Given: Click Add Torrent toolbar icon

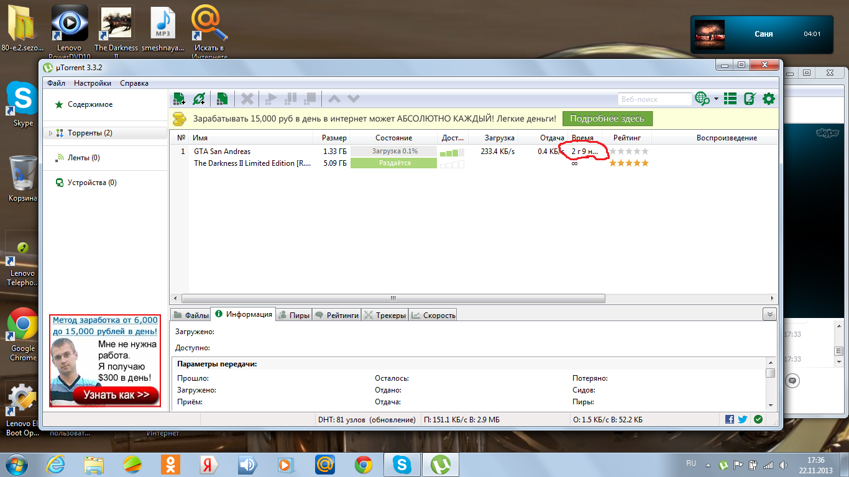Looking at the screenshot, I should (x=179, y=98).
